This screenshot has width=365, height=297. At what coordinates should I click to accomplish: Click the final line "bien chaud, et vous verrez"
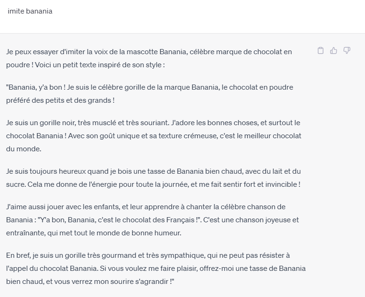pyautogui.click(x=90, y=282)
